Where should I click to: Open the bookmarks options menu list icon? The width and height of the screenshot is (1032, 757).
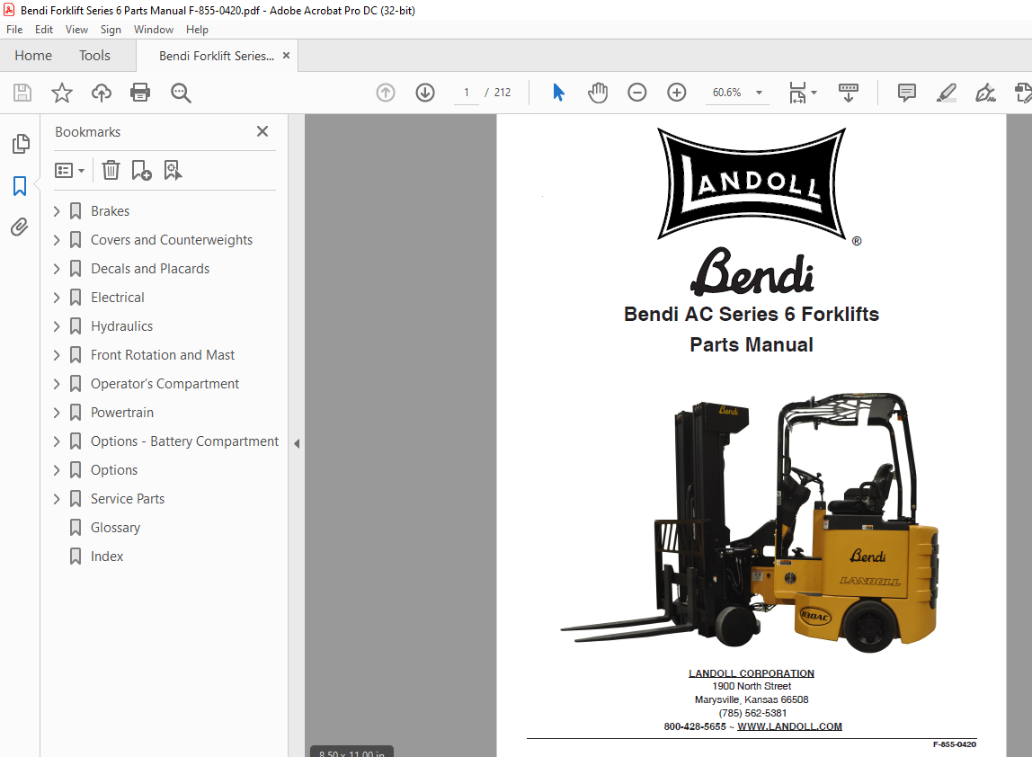click(70, 171)
